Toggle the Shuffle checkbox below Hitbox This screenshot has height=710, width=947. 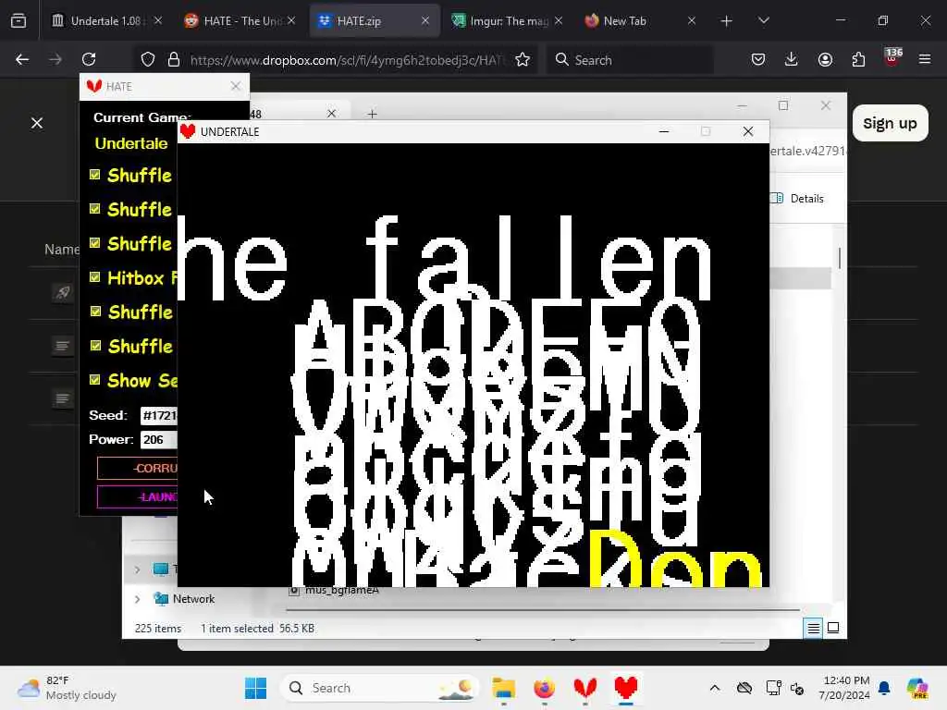[95, 311]
